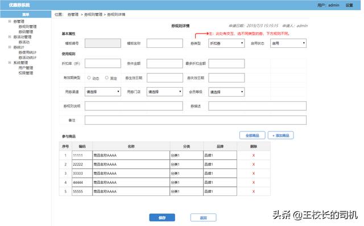
Task: Open 券活动 in the sidebar
Action: coord(24,42)
